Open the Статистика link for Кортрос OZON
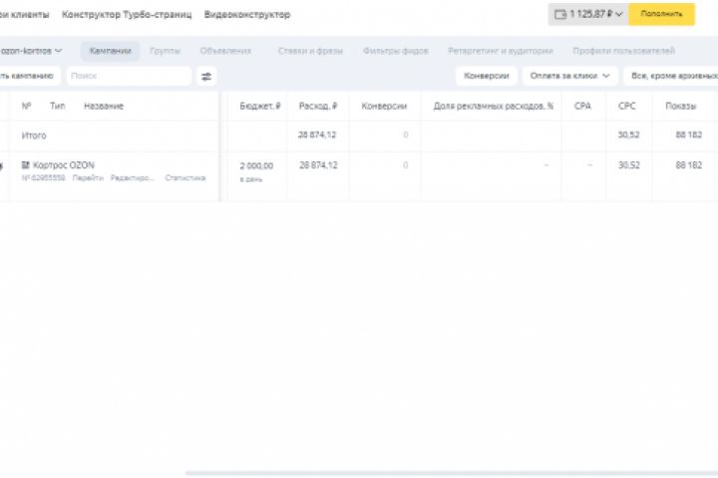The image size is (718, 478). point(185,178)
